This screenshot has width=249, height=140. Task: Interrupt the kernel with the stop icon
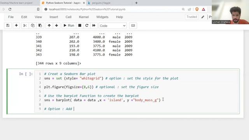pos(80,25)
